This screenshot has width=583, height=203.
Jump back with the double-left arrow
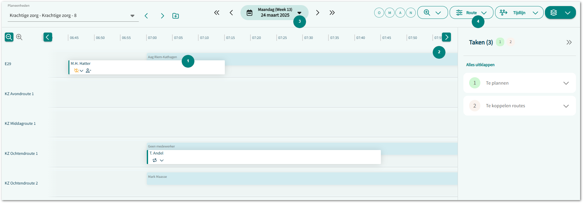[x=217, y=13]
